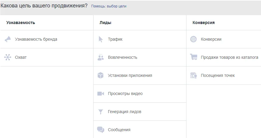Click the storefront icon for store visits
Screen dimensions: 261x138
[x=194, y=75]
